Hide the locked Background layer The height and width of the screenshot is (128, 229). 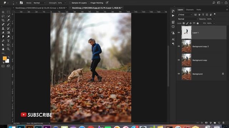point(179,74)
